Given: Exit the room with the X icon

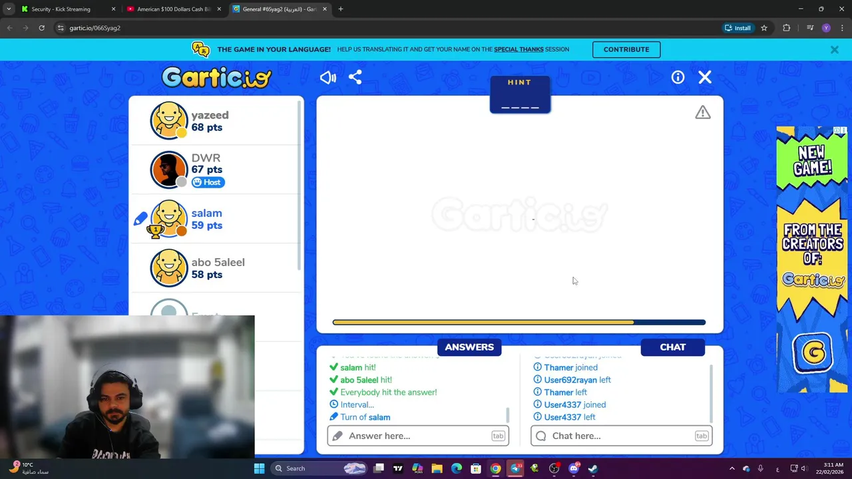Looking at the screenshot, I should [705, 77].
